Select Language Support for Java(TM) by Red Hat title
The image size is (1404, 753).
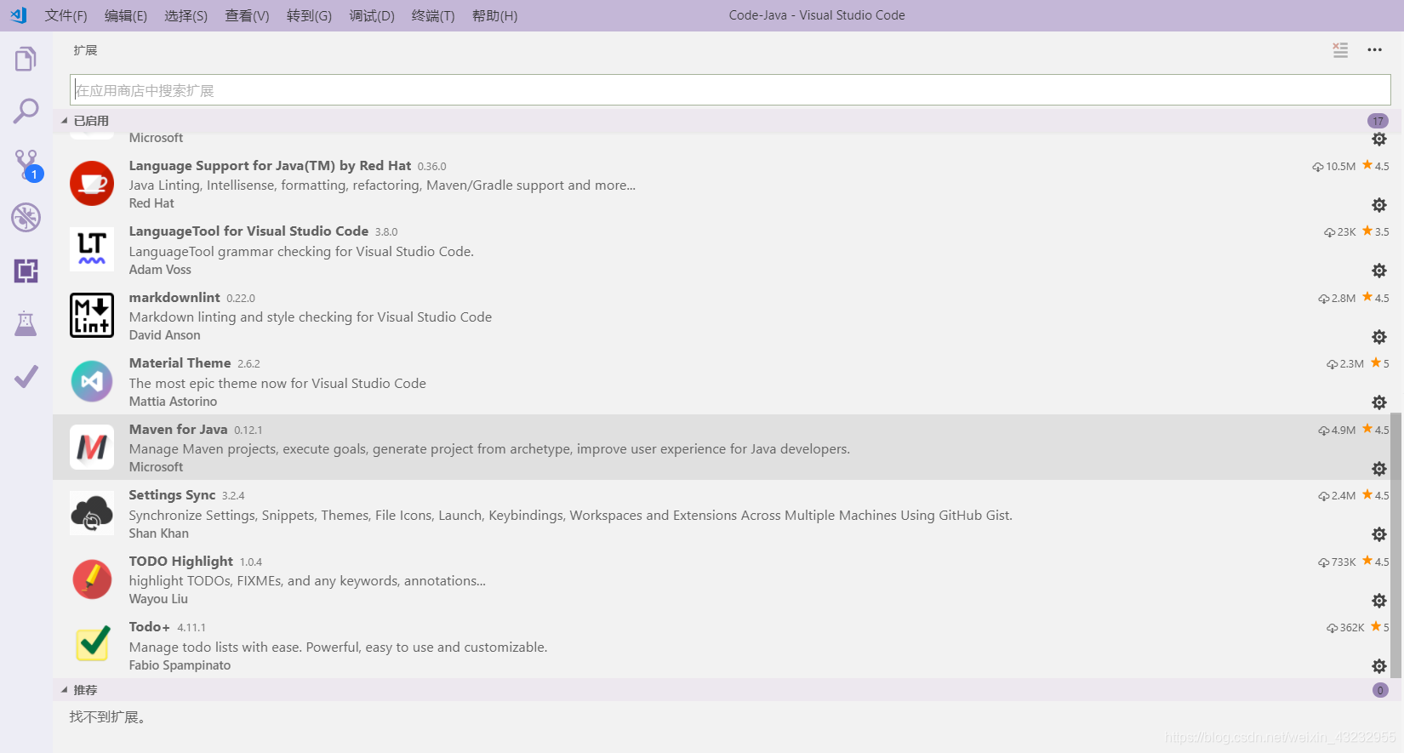(x=270, y=166)
